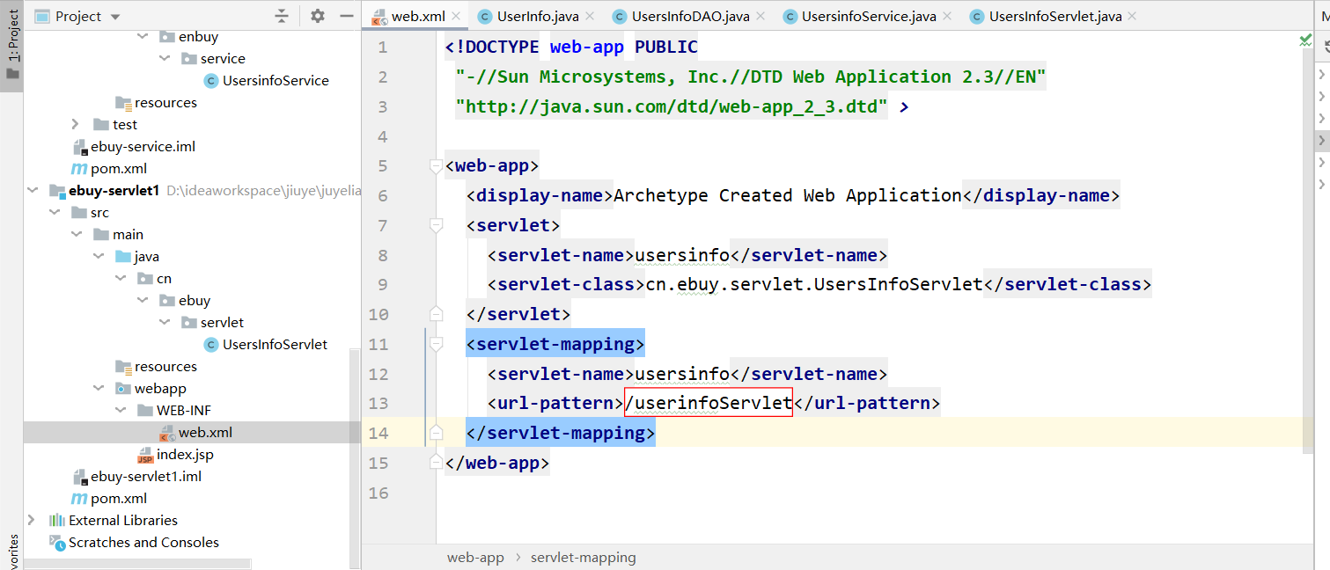1330x570 pixels.
Task: Collapse the webapp folder
Action: pyautogui.click(x=98, y=389)
